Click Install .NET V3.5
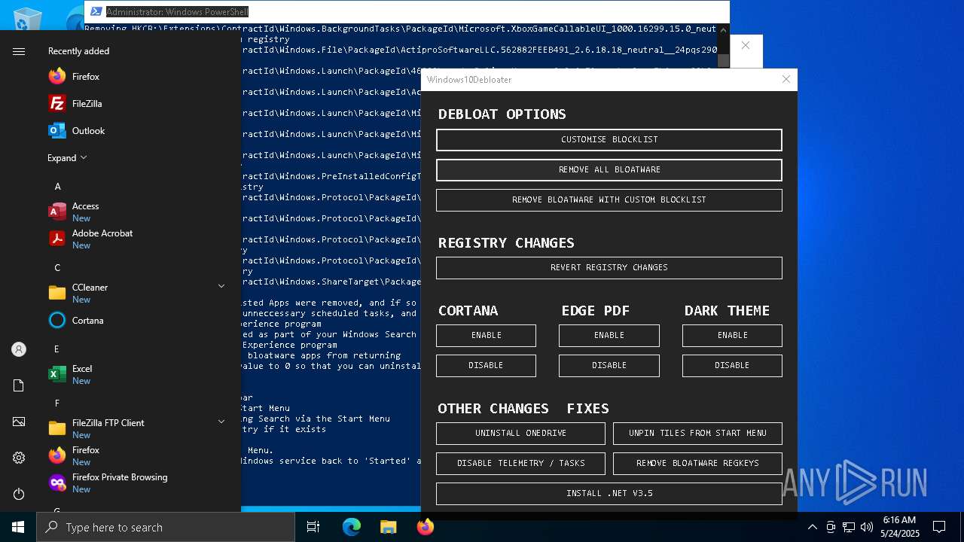964x542 pixels. 609,494
